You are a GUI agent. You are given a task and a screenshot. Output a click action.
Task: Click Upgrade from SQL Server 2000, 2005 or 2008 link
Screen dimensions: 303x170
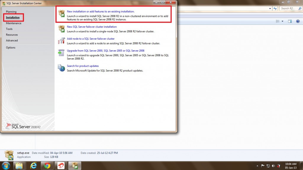click(x=106, y=51)
